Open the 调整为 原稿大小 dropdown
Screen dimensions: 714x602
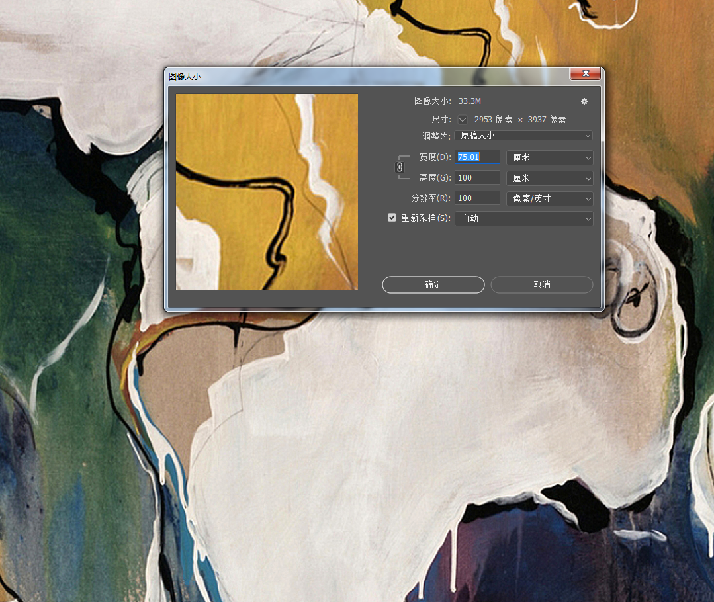tap(523, 136)
